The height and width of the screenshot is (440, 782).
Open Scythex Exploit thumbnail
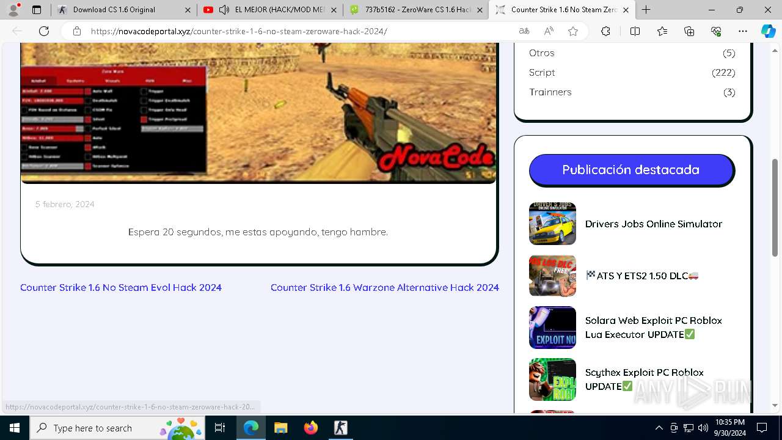pyautogui.click(x=552, y=380)
